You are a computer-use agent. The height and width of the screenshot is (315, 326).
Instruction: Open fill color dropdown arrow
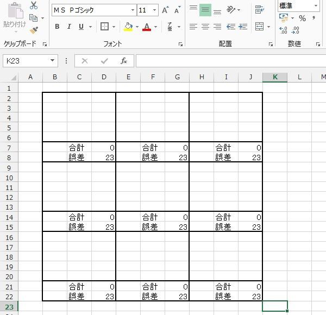point(137,27)
